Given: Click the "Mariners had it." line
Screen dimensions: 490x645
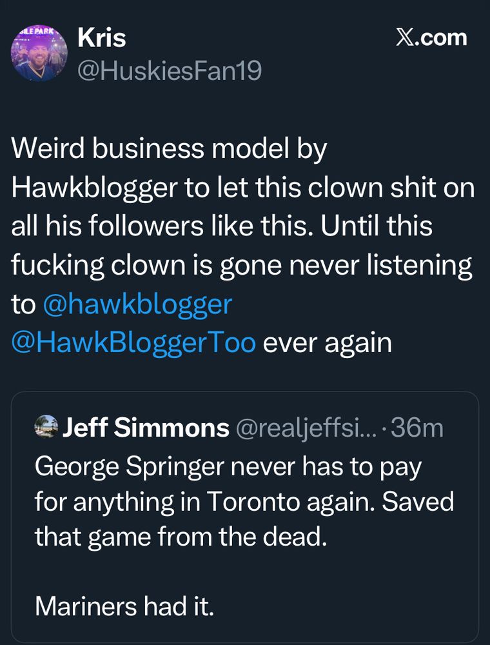Looking at the screenshot, I should coord(124,606).
